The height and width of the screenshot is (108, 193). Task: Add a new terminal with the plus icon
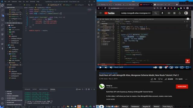82,89
